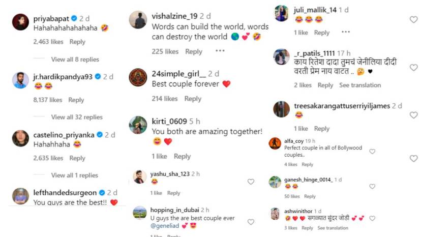View the 8,137 likes on jr.hardikpandya93's comment
Viewport: 422px width, 237px height.
point(48,100)
